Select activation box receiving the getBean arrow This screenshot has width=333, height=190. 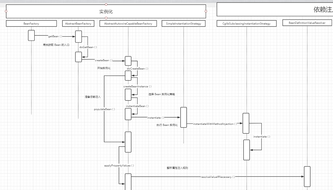(79, 36)
